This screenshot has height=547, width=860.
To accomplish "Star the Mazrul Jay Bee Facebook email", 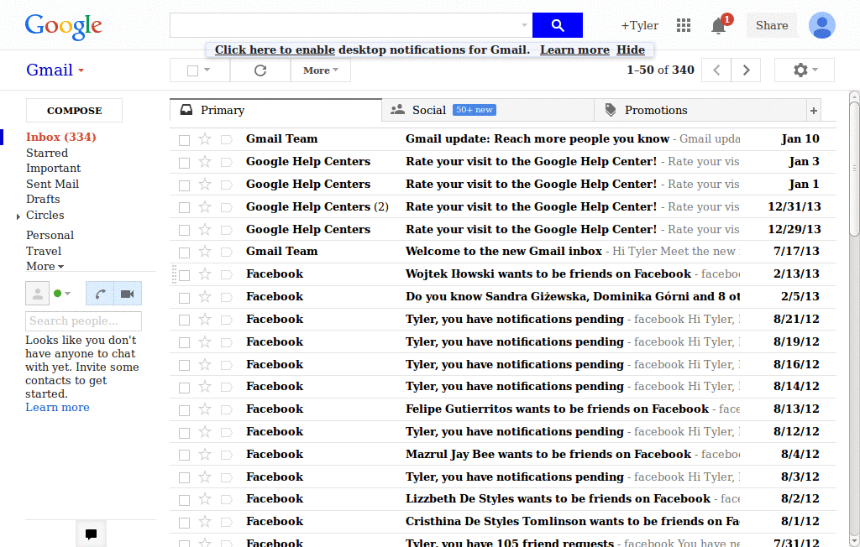I will coord(205,455).
